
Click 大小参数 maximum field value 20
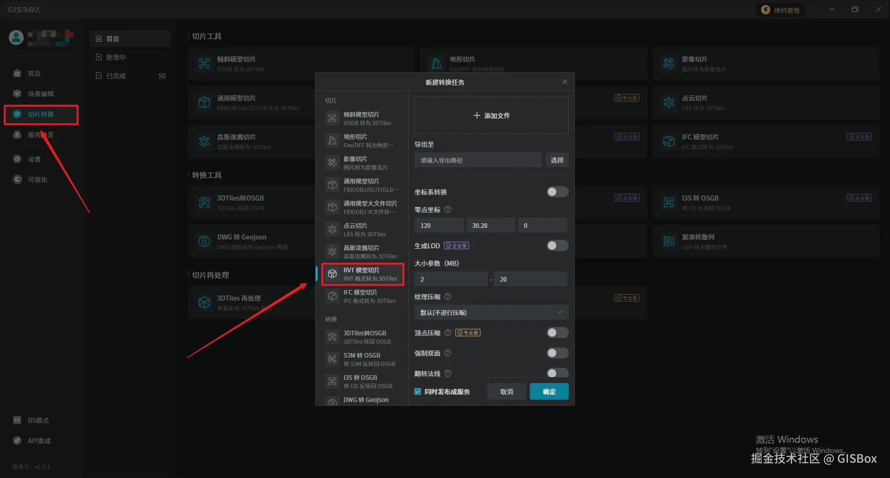point(531,279)
